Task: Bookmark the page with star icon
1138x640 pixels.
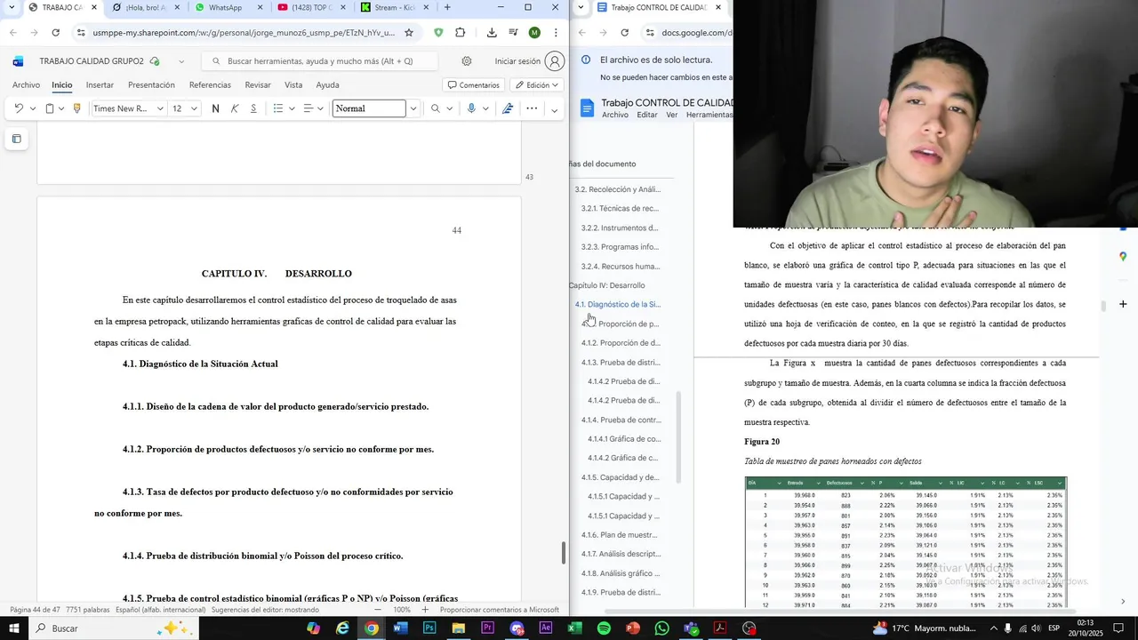Action: [x=409, y=33]
